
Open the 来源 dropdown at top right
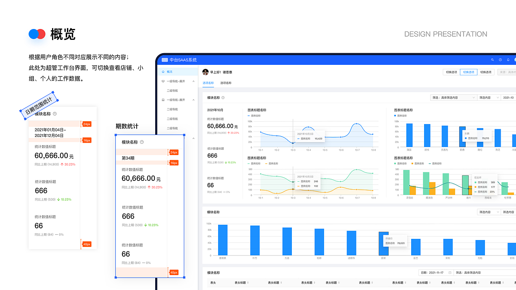[507, 72]
